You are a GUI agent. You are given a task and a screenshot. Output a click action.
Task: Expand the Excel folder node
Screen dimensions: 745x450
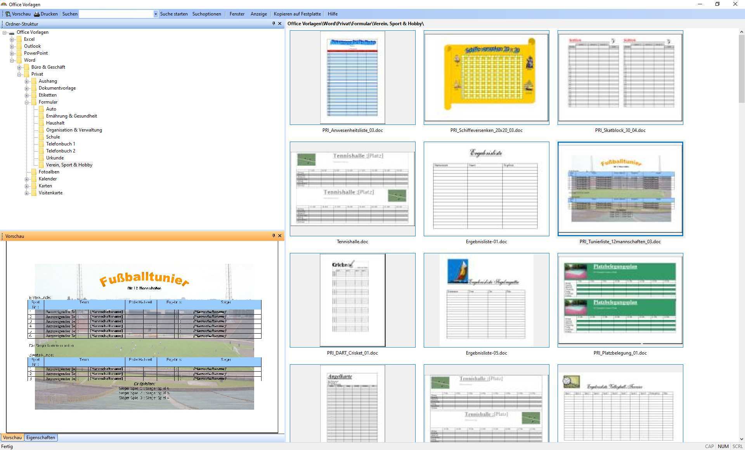(12, 39)
